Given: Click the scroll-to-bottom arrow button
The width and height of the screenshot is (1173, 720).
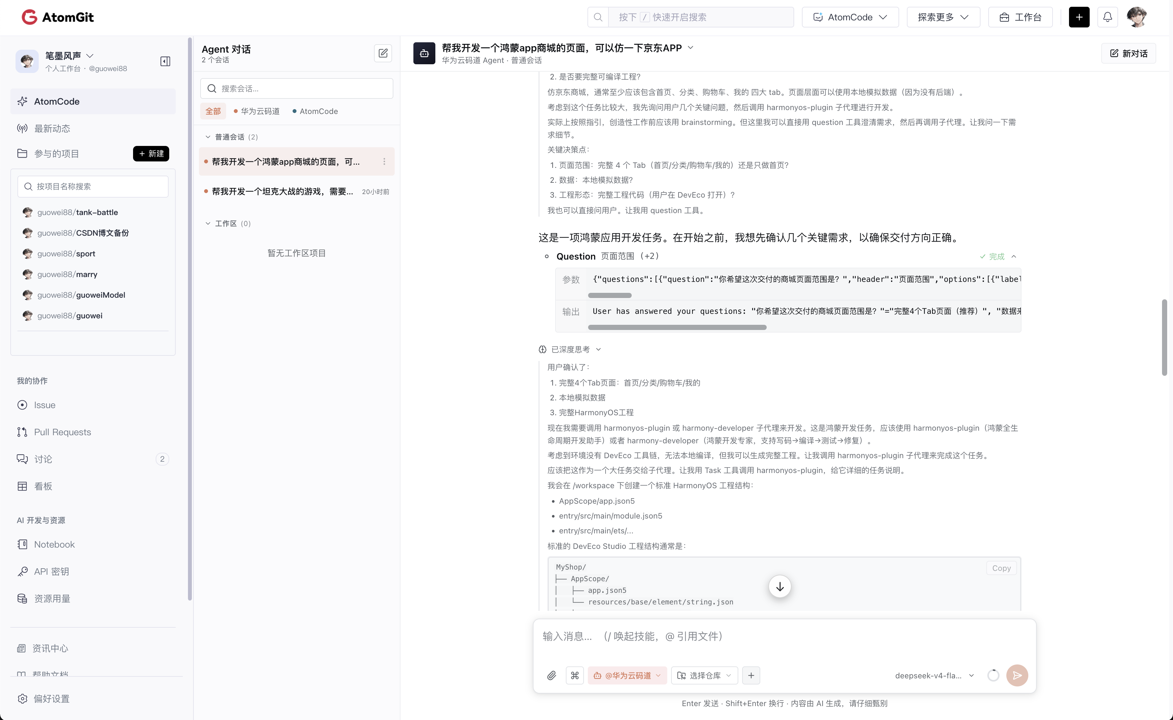Looking at the screenshot, I should [x=780, y=587].
